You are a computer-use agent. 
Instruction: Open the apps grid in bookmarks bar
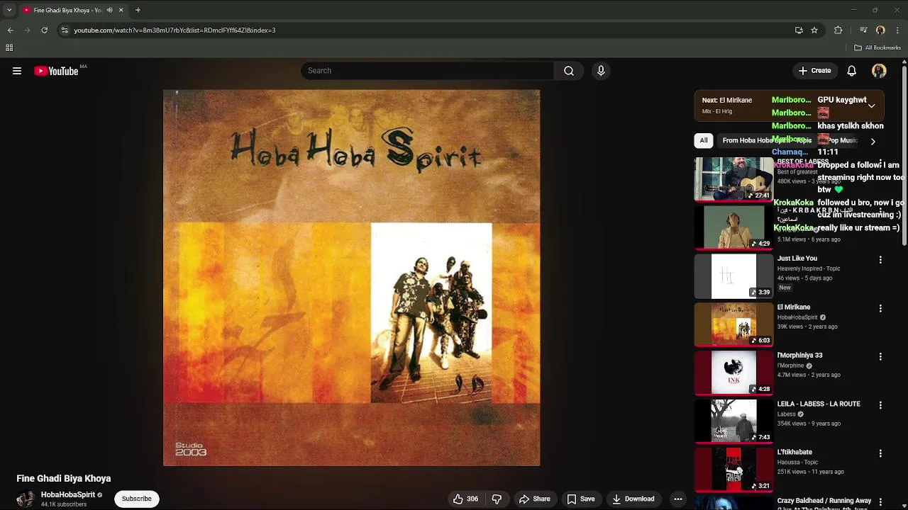click(x=9, y=47)
